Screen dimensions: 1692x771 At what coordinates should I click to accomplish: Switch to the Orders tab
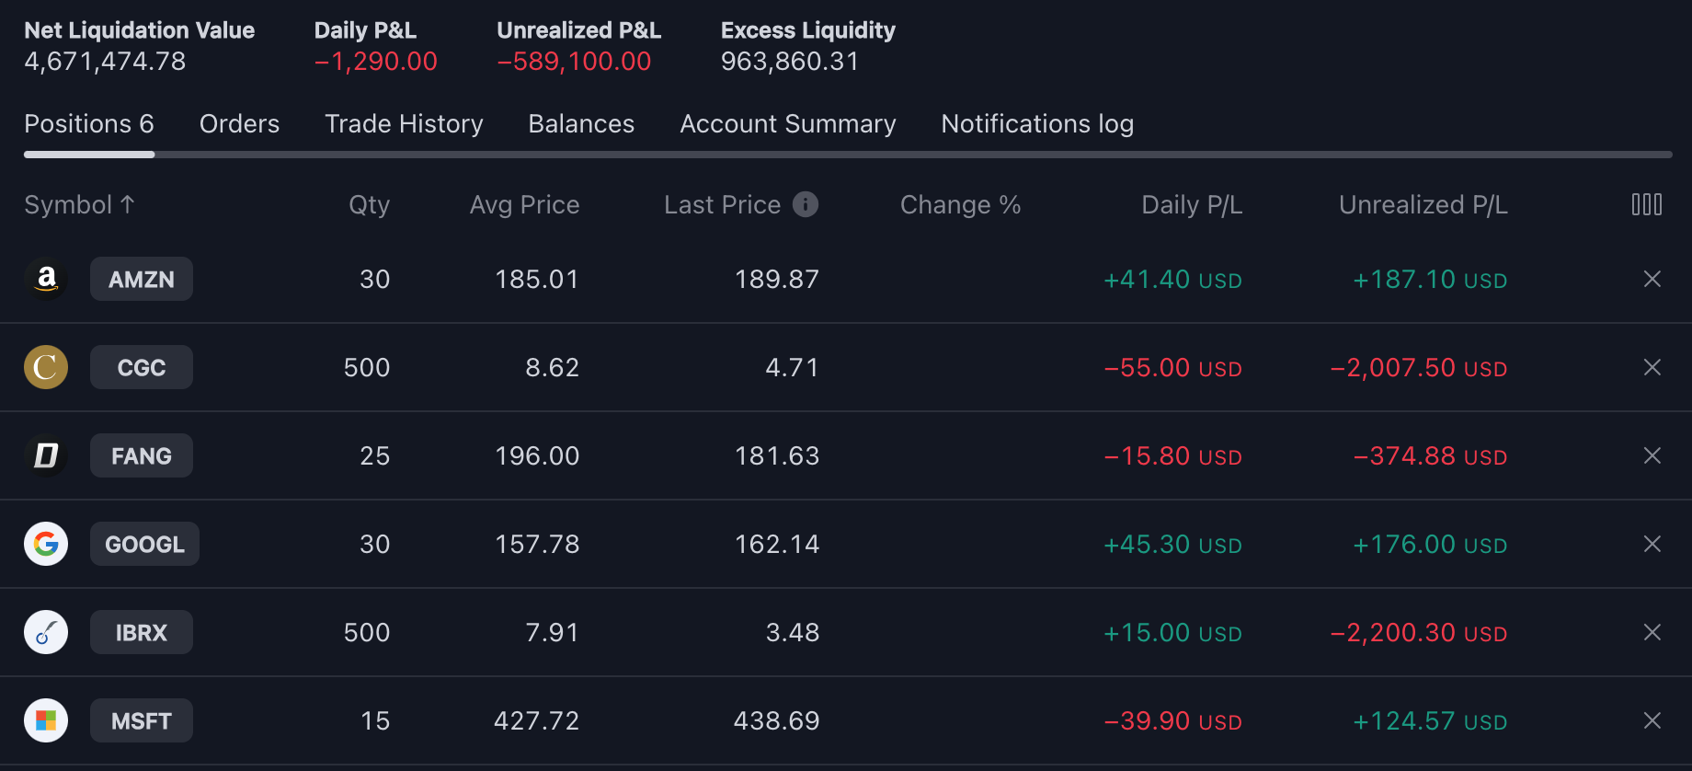(x=239, y=124)
